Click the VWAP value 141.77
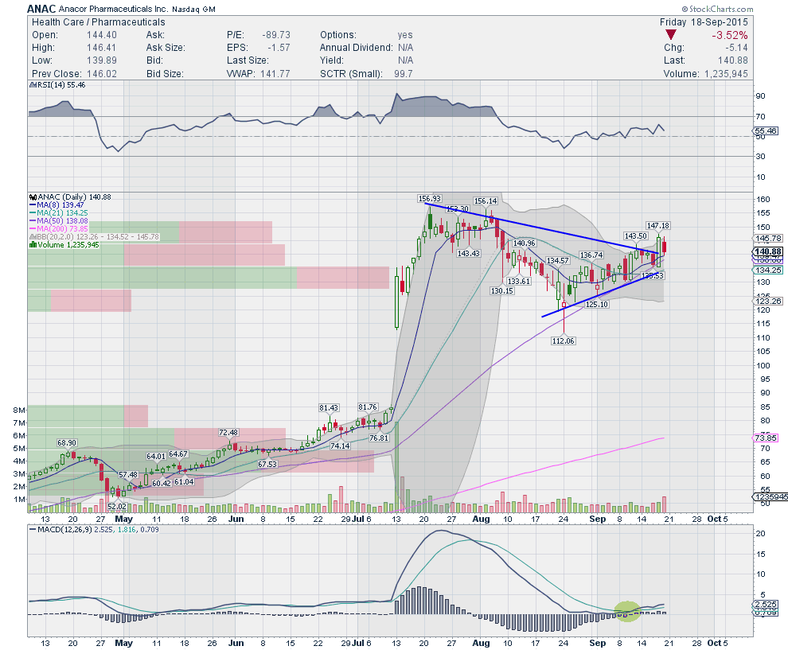The image size is (788, 650). [275, 73]
